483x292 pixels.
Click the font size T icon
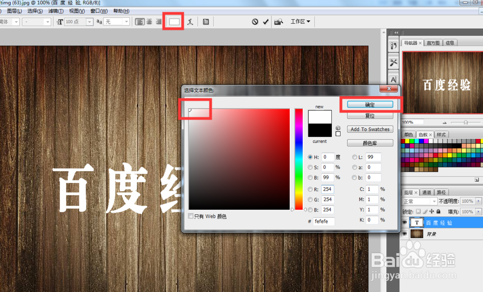pos(60,22)
